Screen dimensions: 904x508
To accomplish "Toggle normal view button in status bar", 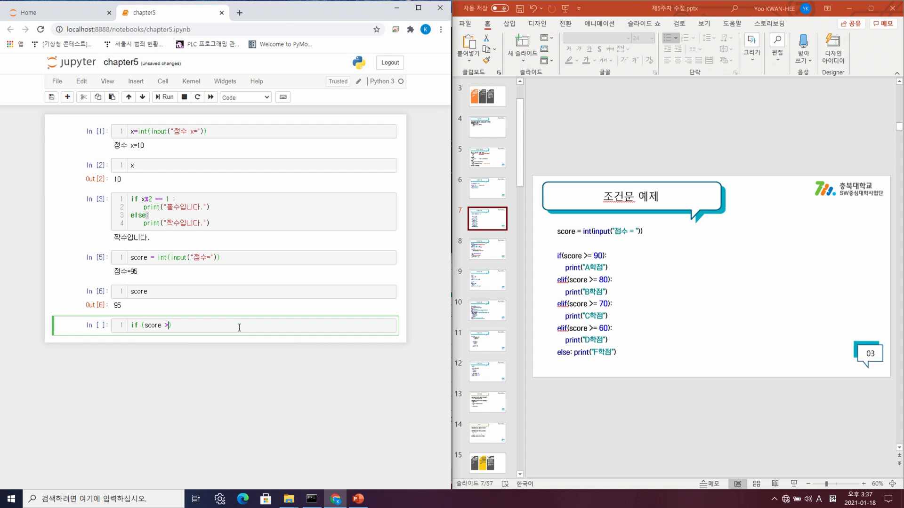I will [x=737, y=484].
